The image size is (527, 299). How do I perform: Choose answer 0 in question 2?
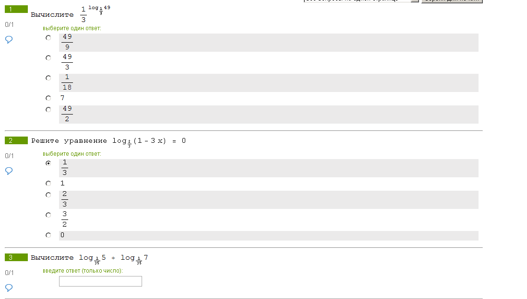(48, 235)
